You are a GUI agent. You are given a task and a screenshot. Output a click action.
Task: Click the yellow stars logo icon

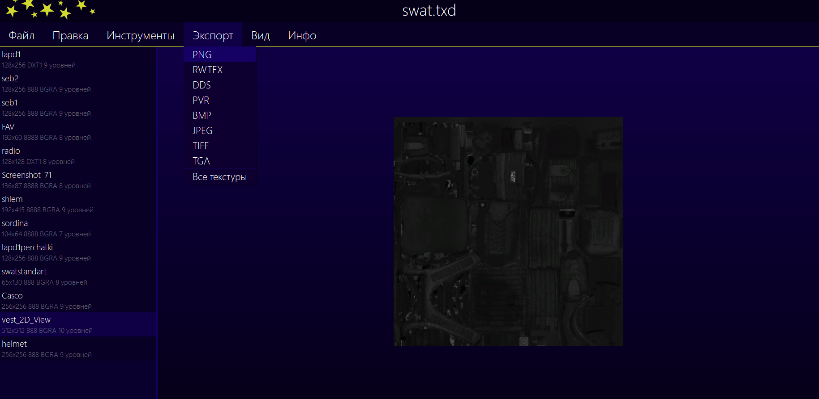point(50,9)
